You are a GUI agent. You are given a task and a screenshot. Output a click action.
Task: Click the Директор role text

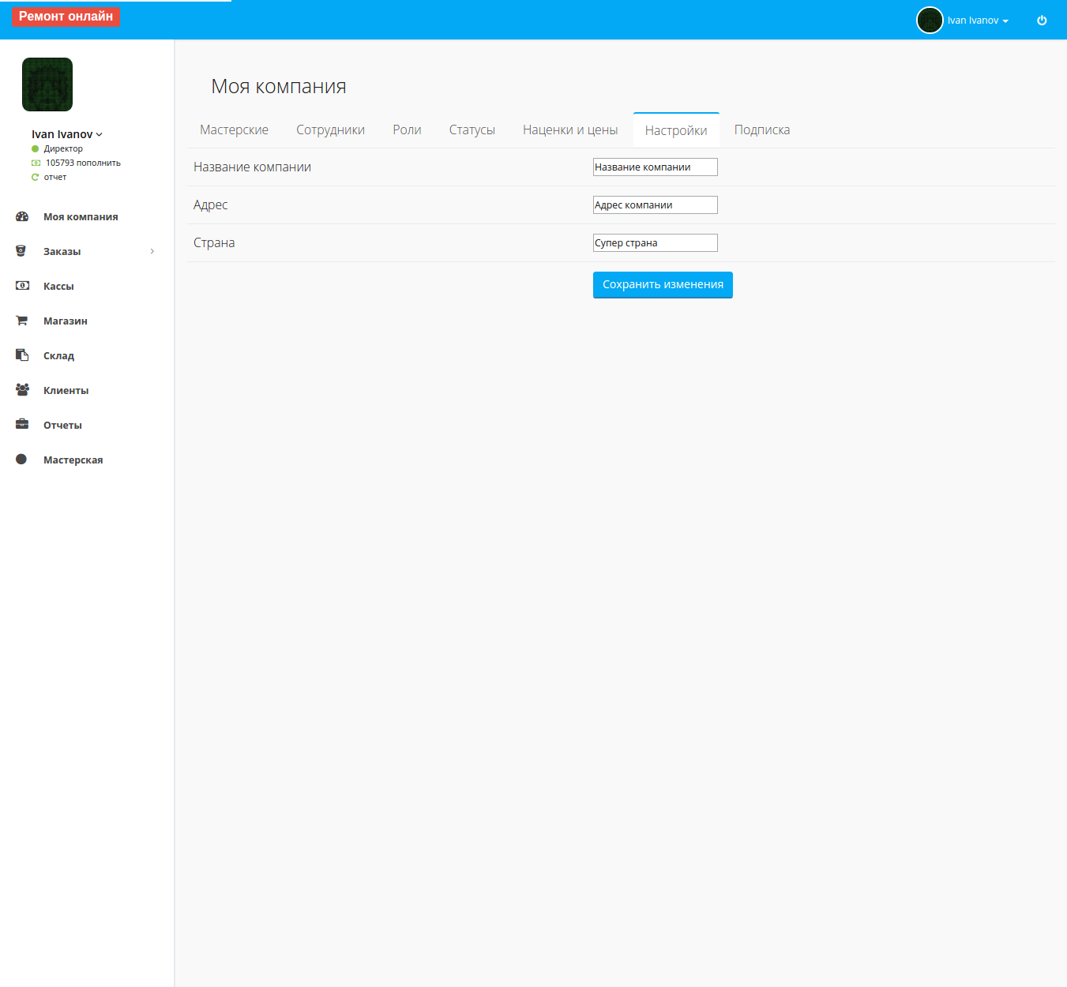[x=63, y=148]
